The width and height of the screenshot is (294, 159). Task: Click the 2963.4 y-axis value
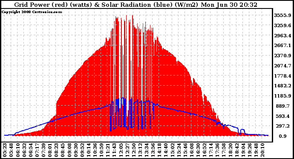(282, 36)
